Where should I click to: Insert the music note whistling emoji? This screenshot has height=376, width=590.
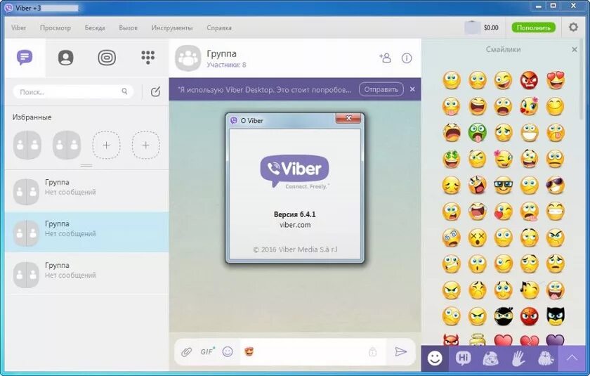530,290
